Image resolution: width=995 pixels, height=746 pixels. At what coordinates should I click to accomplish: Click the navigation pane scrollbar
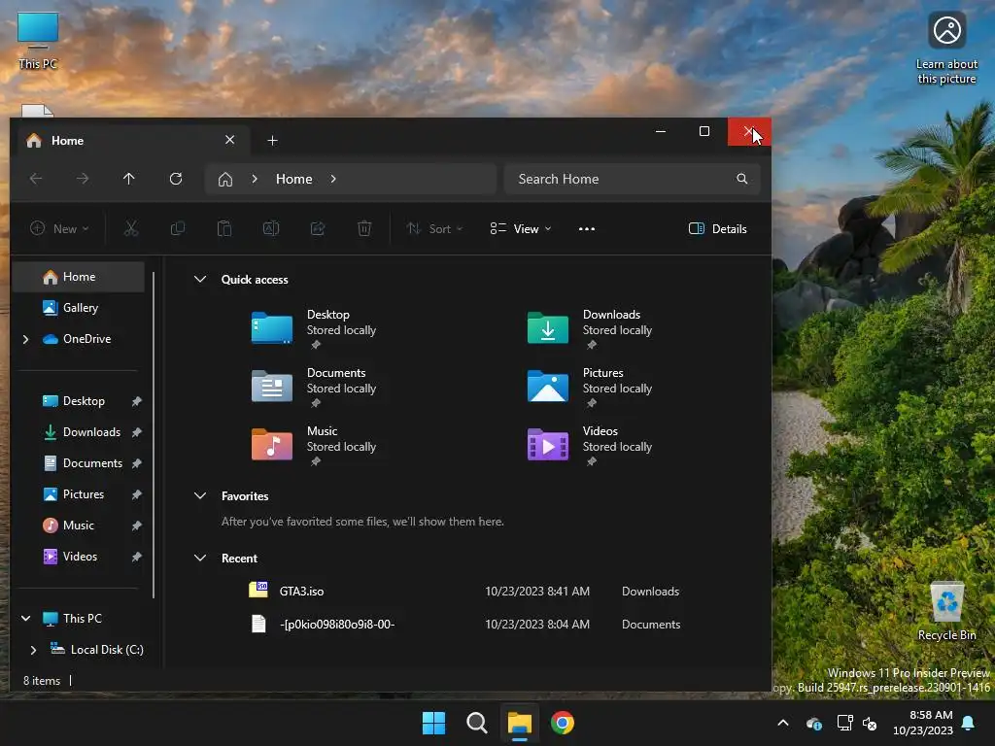[x=154, y=435]
